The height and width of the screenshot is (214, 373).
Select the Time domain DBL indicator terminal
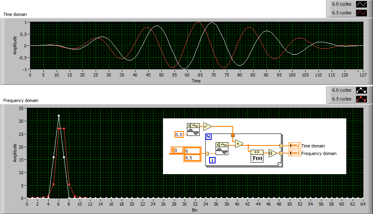pyautogui.click(x=295, y=145)
